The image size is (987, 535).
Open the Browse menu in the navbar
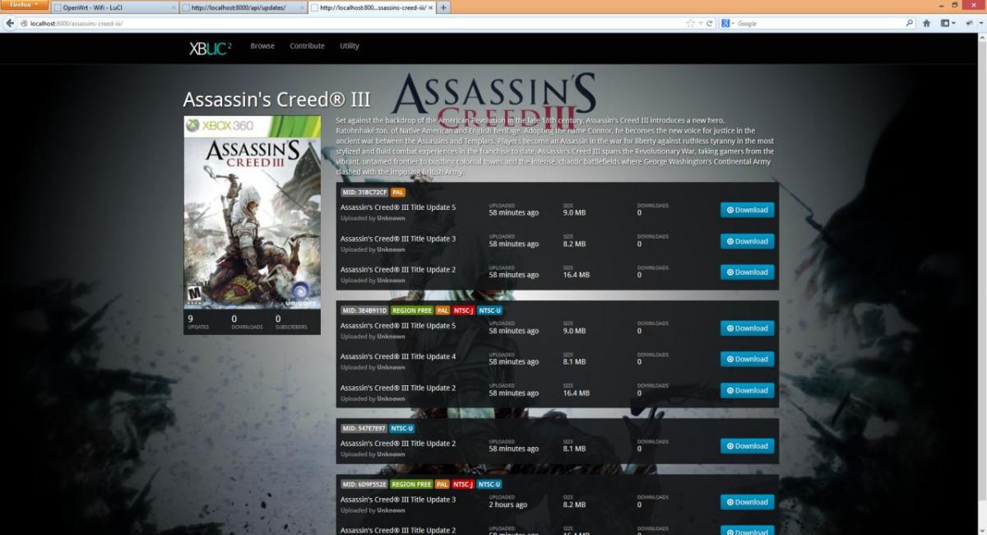262,46
